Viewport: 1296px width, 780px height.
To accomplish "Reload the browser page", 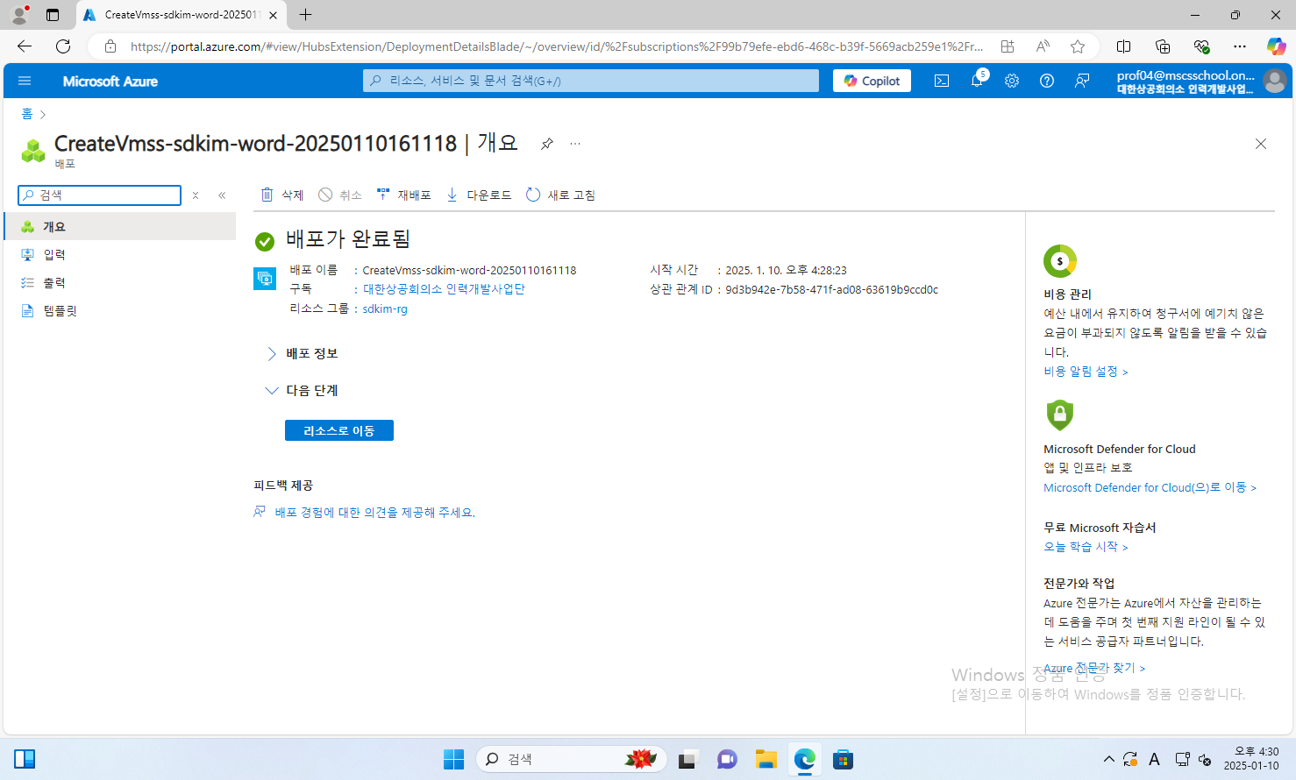I will click(63, 46).
